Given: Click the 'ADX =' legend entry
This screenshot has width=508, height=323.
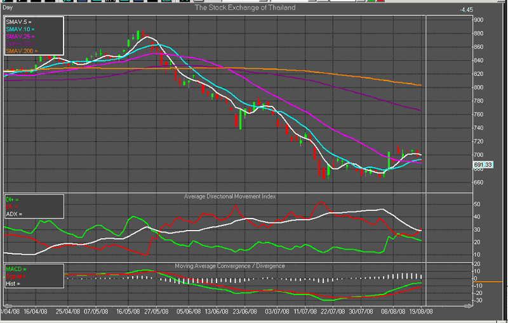Looking at the screenshot, I should tap(14, 214).
